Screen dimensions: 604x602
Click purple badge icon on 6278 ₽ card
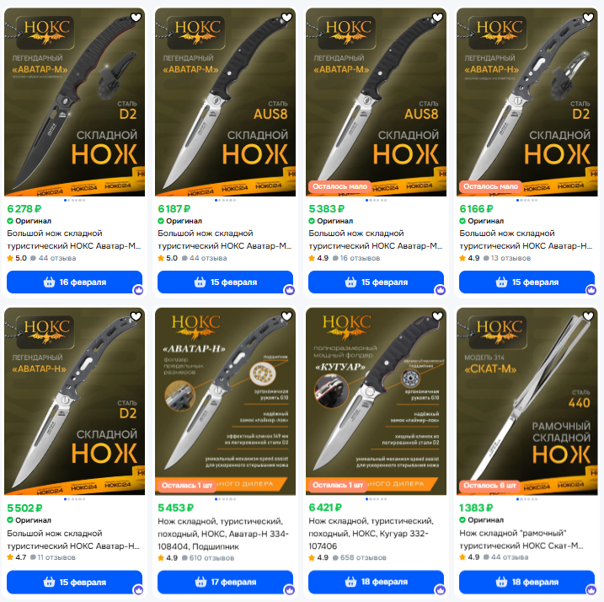click(x=139, y=290)
